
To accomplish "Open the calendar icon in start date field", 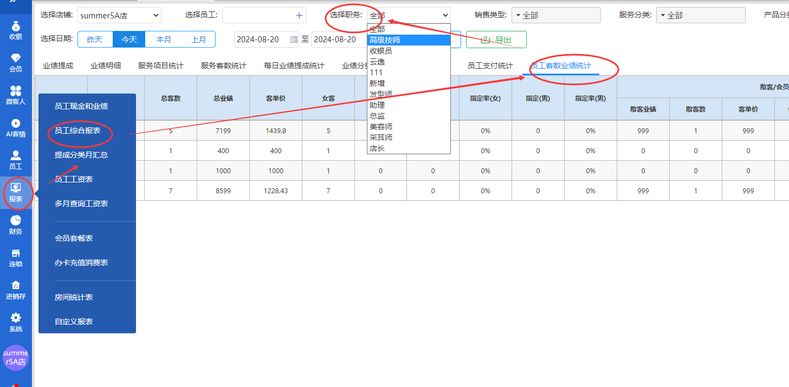I will coord(294,39).
